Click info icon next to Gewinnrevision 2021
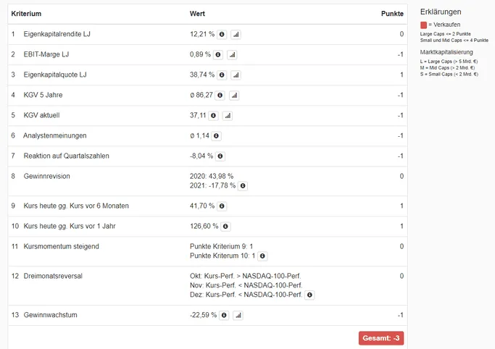Viewport: 495px width, 349px height. (x=243, y=185)
